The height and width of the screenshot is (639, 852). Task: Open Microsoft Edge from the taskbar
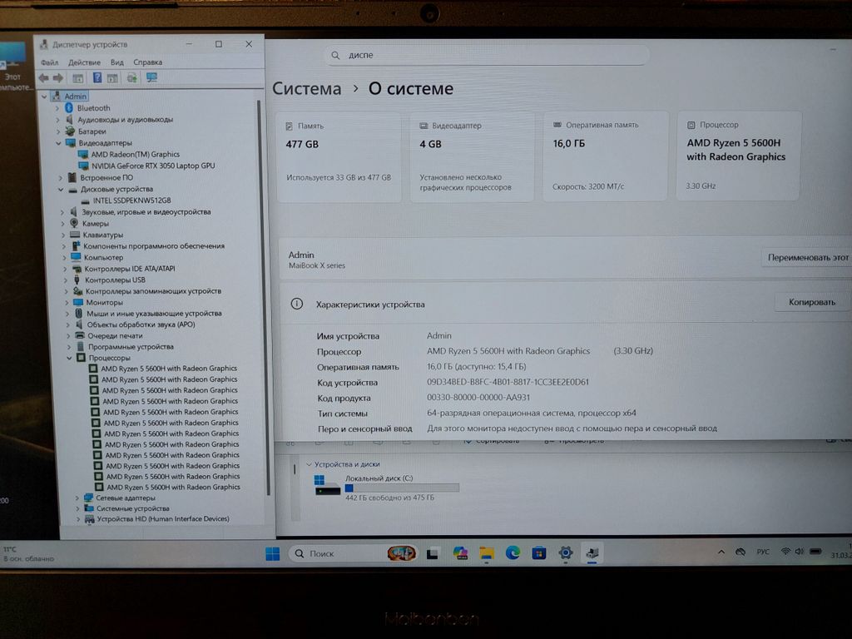(x=513, y=553)
